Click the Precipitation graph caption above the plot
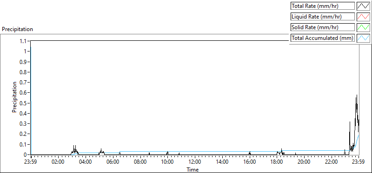The width and height of the screenshot is (372, 173). coord(17,29)
